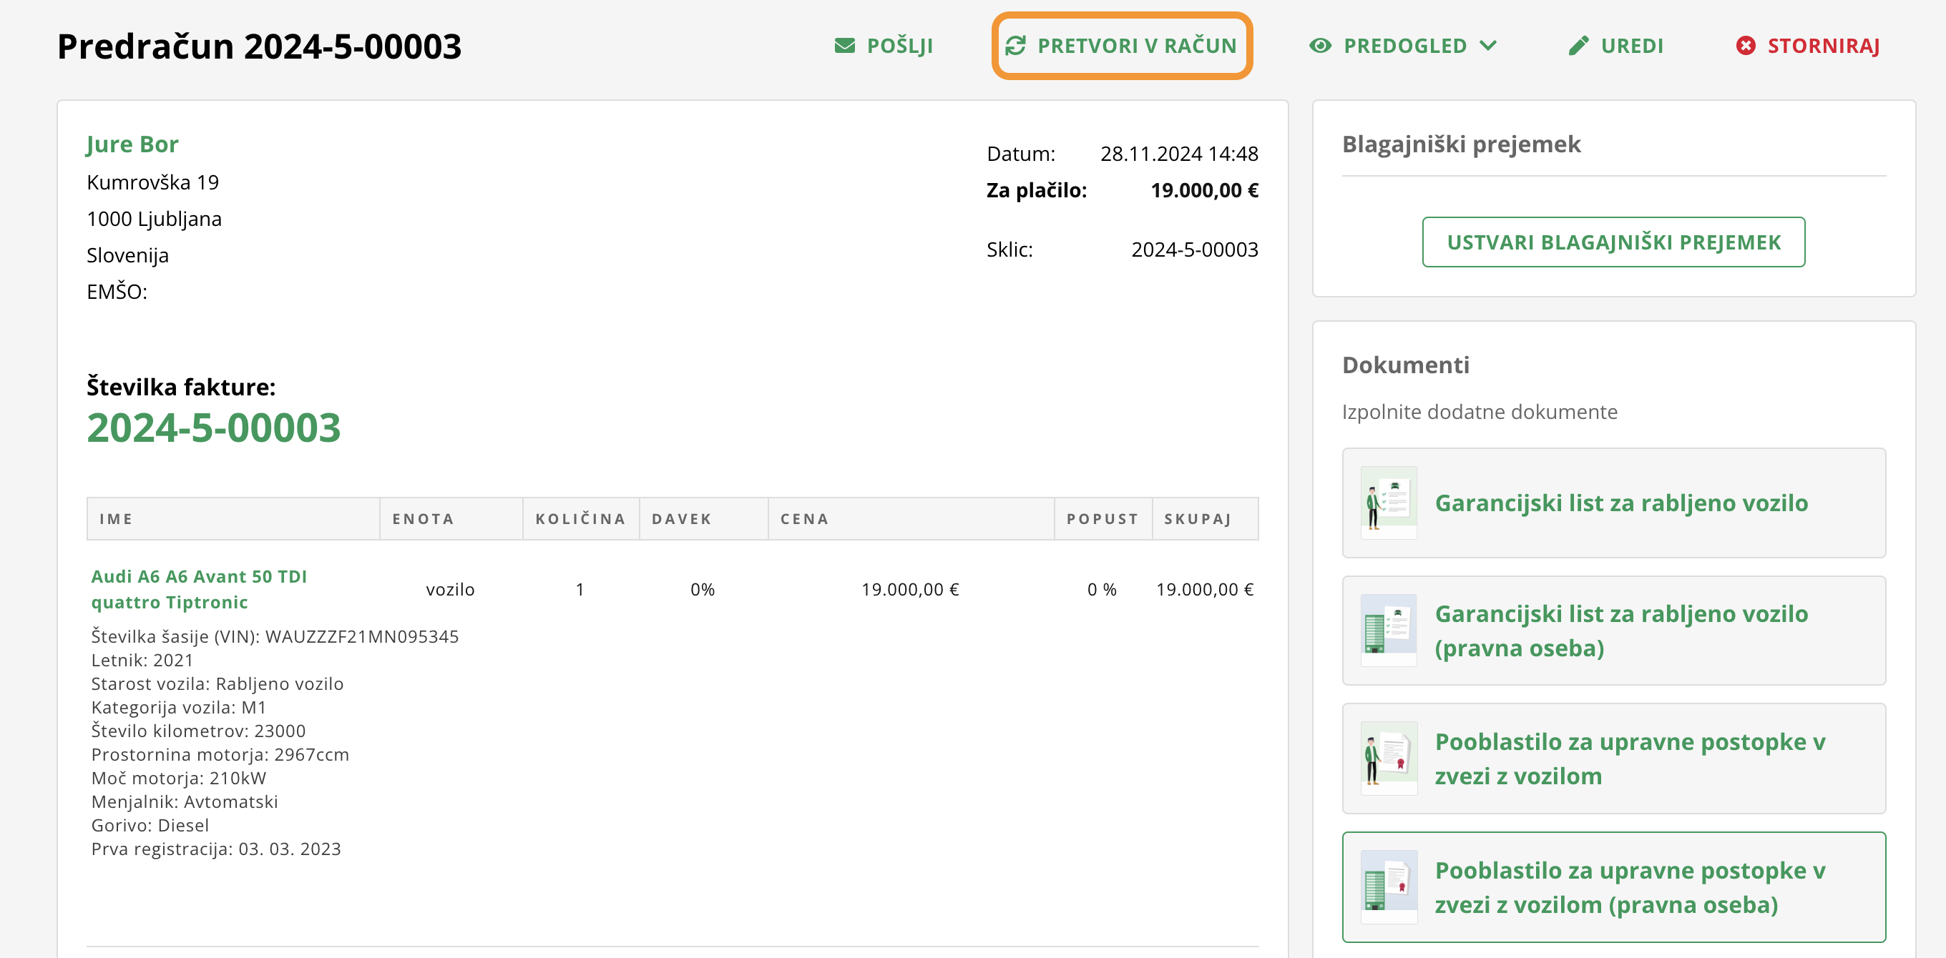Click the 1000 Ljubljana address line
1946x958 pixels.
pos(154,219)
